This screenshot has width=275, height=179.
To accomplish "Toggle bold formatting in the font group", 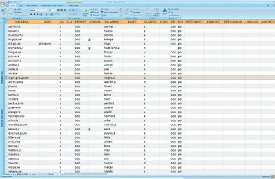I will point(31,14).
